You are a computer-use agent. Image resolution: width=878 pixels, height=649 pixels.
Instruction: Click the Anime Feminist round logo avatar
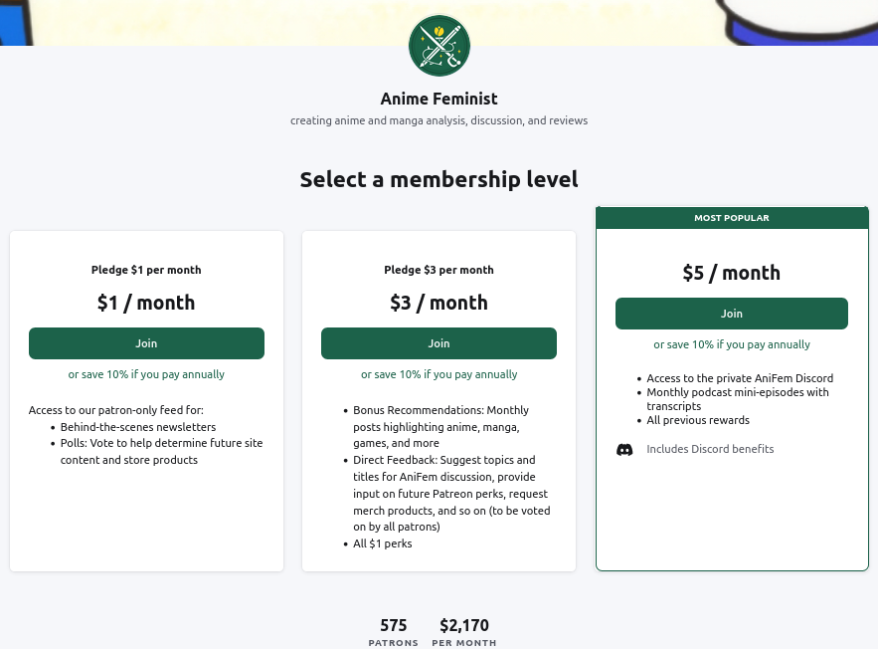pos(439,45)
